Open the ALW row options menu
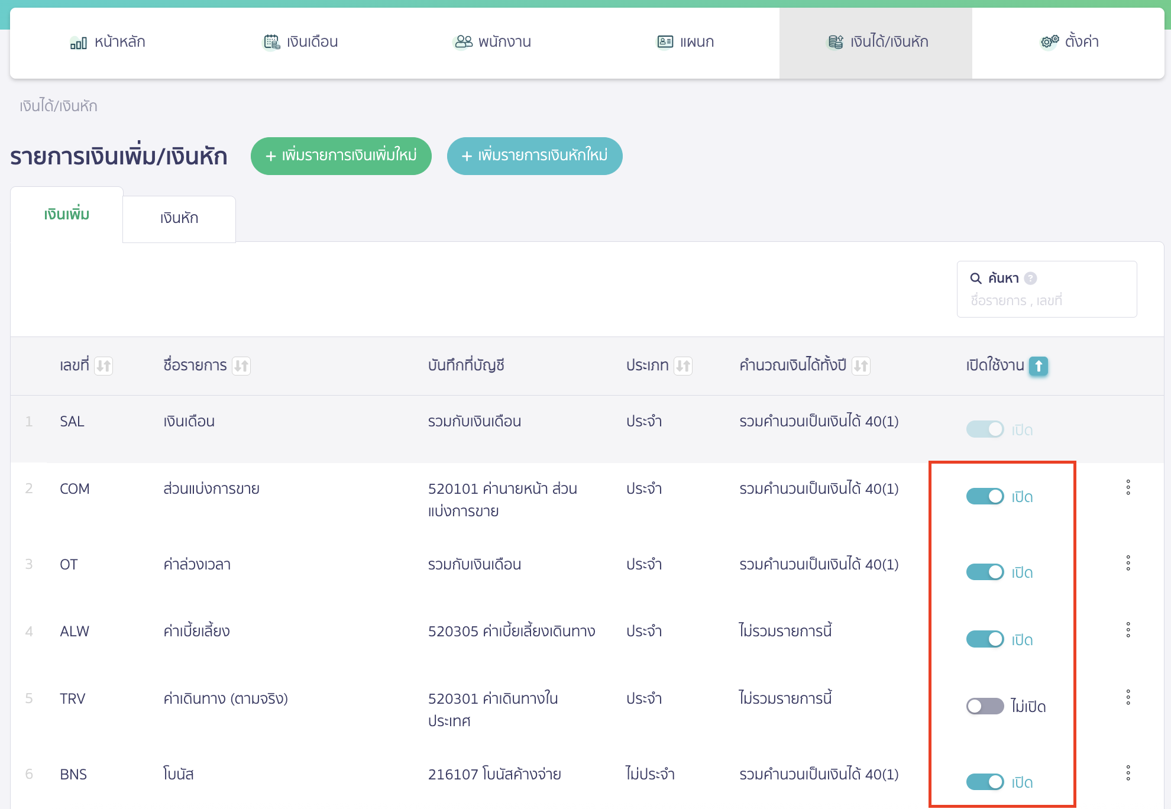The height and width of the screenshot is (809, 1171). (1128, 630)
